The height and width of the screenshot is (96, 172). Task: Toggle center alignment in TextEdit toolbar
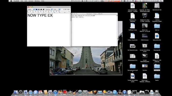[x=39, y=9]
